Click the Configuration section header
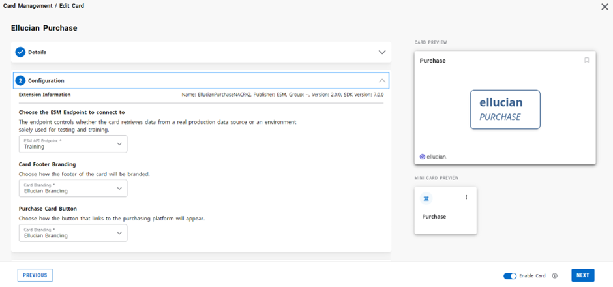Viewport: 613px width, 287px height. 201,80
